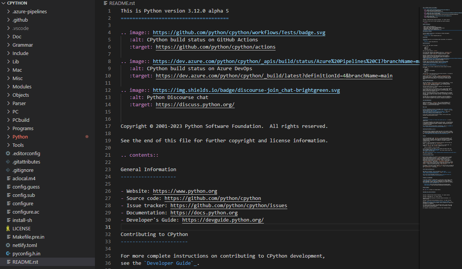Expand the .github folder chevron
This screenshot has width=462, height=269.
(x=8, y=20)
